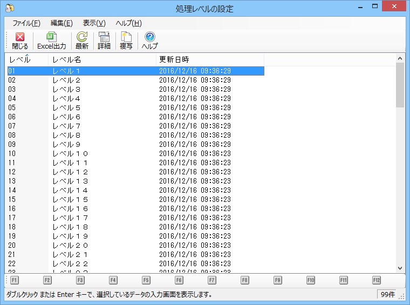Click the 閉じる (Close) toolbar icon
The width and height of the screenshot is (410, 305).
pyautogui.click(x=20, y=40)
